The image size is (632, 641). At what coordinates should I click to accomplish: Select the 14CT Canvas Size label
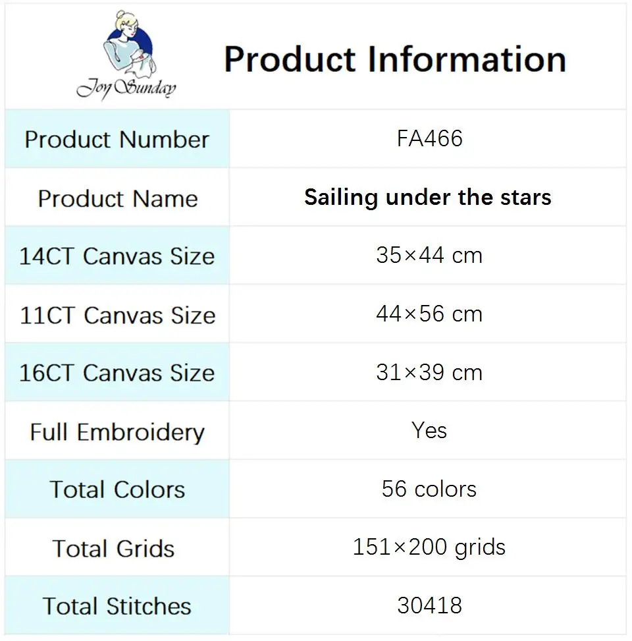(117, 256)
